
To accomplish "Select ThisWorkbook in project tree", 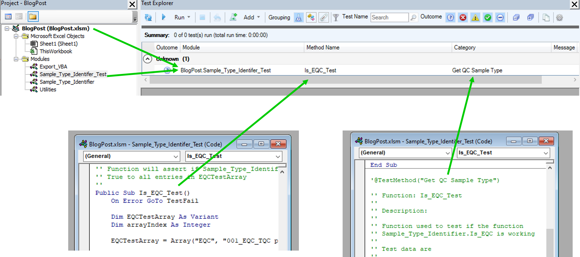I will (56, 51).
